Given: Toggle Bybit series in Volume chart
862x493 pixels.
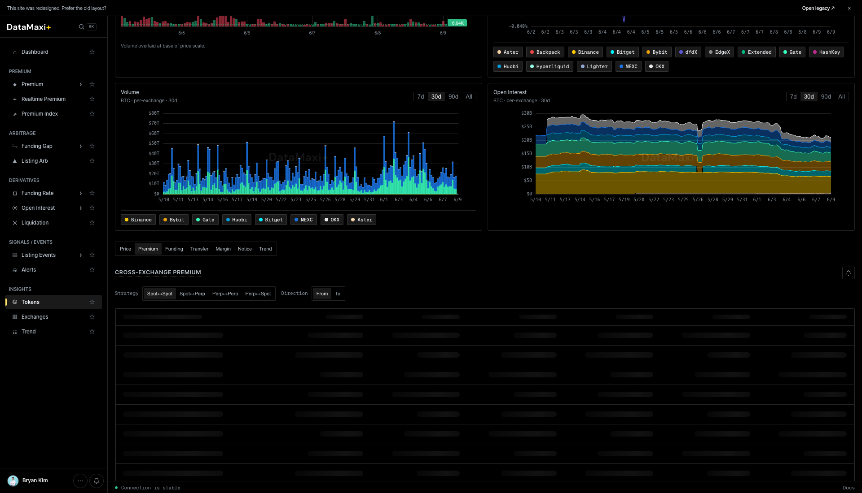Looking at the screenshot, I should [174, 220].
